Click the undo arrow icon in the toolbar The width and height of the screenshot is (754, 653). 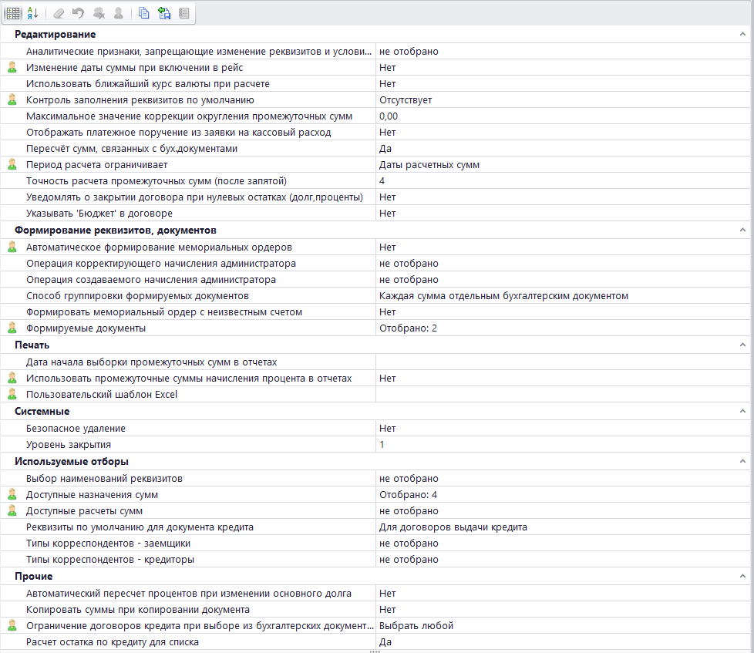(x=79, y=13)
